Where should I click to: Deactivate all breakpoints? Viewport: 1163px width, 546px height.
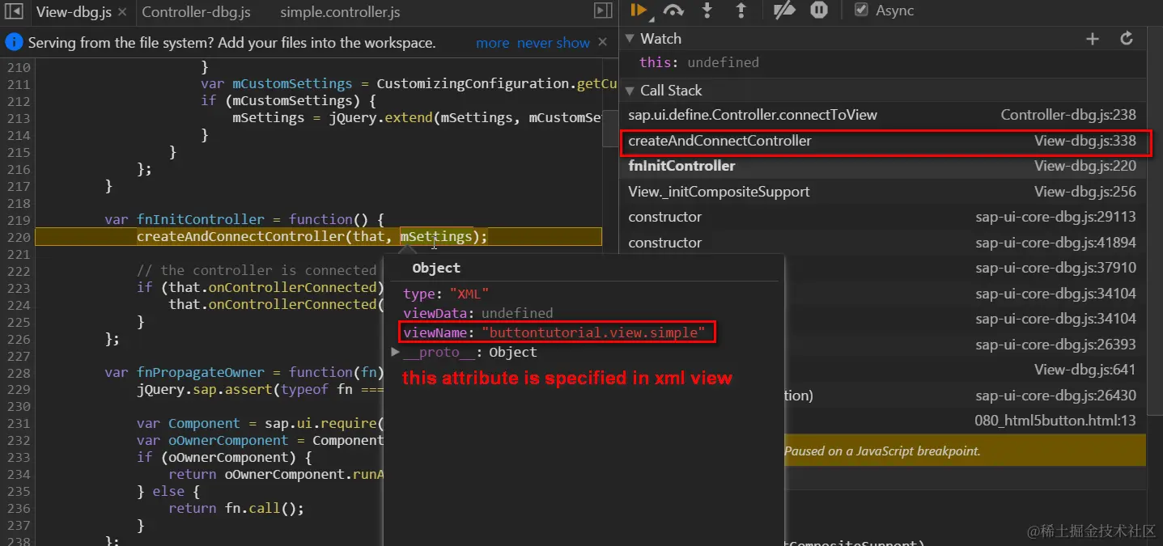pyautogui.click(x=784, y=11)
